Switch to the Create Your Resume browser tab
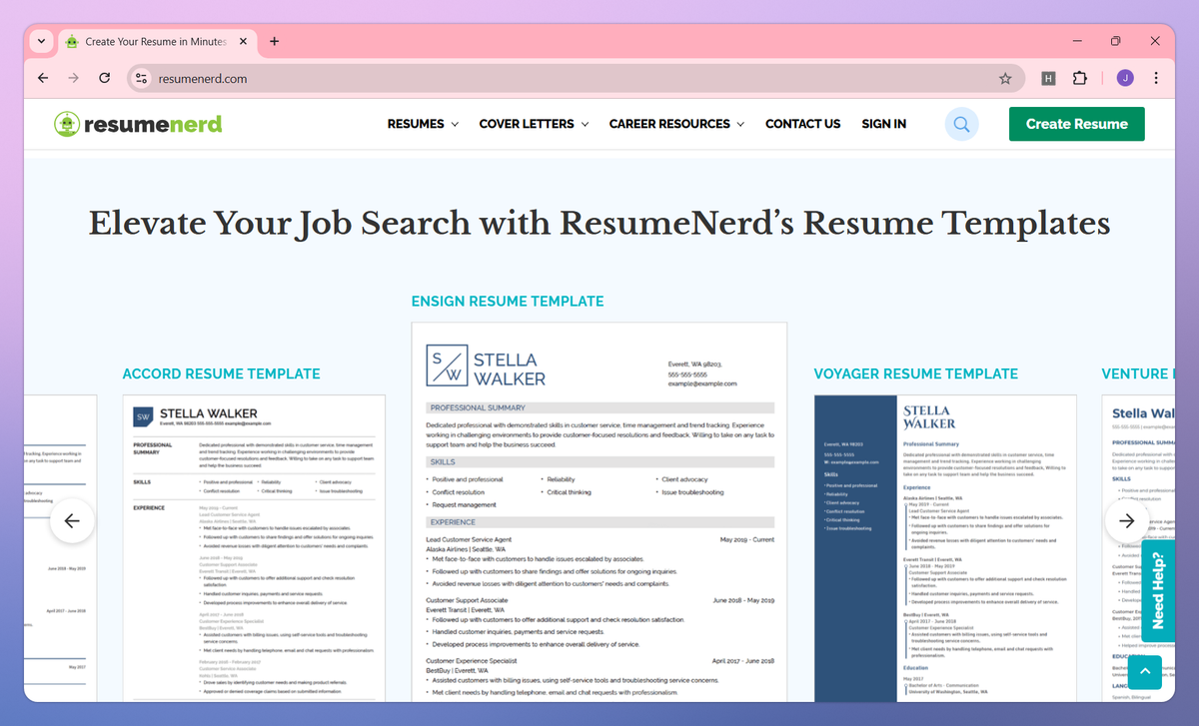1199x726 pixels. 155,41
